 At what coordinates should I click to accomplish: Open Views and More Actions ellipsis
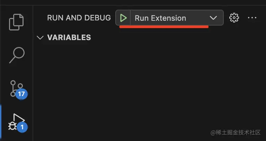(x=252, y=18)
